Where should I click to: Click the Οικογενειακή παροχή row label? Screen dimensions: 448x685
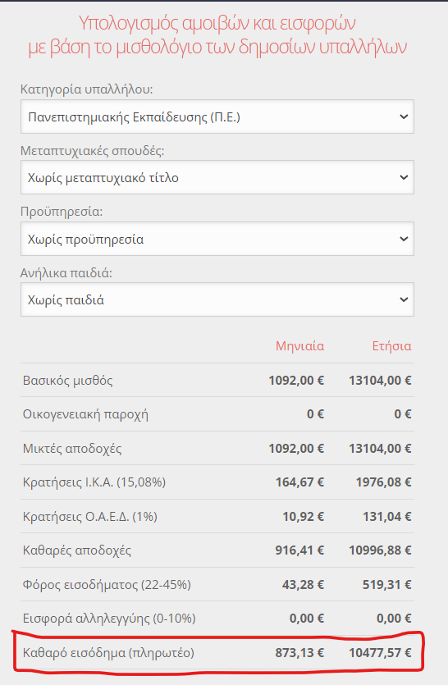85,414
